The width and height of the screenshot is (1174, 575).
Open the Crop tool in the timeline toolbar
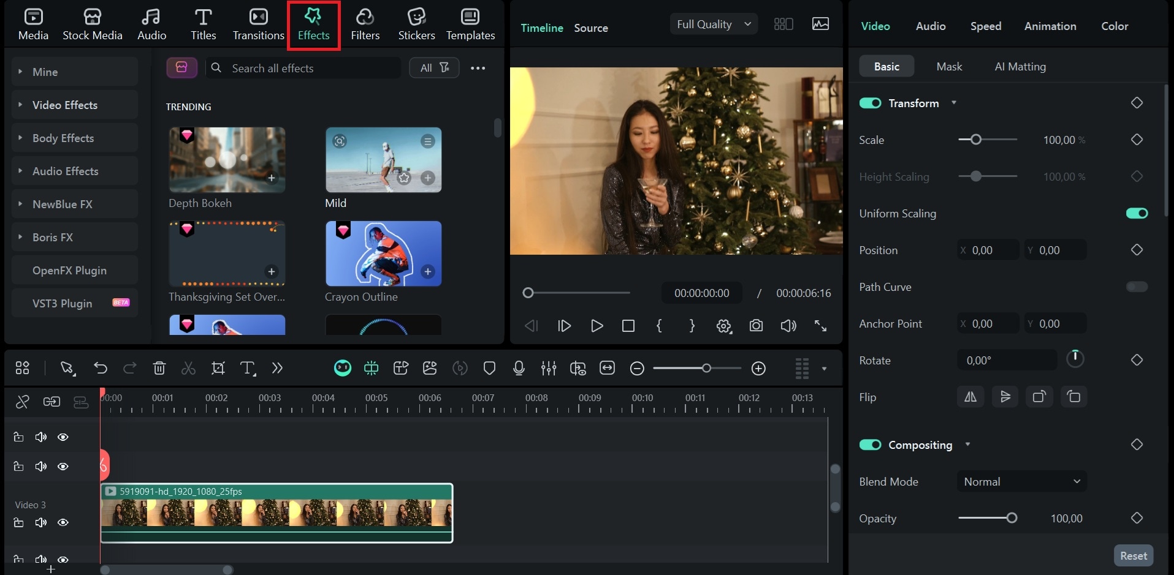[x=218, y=368]
